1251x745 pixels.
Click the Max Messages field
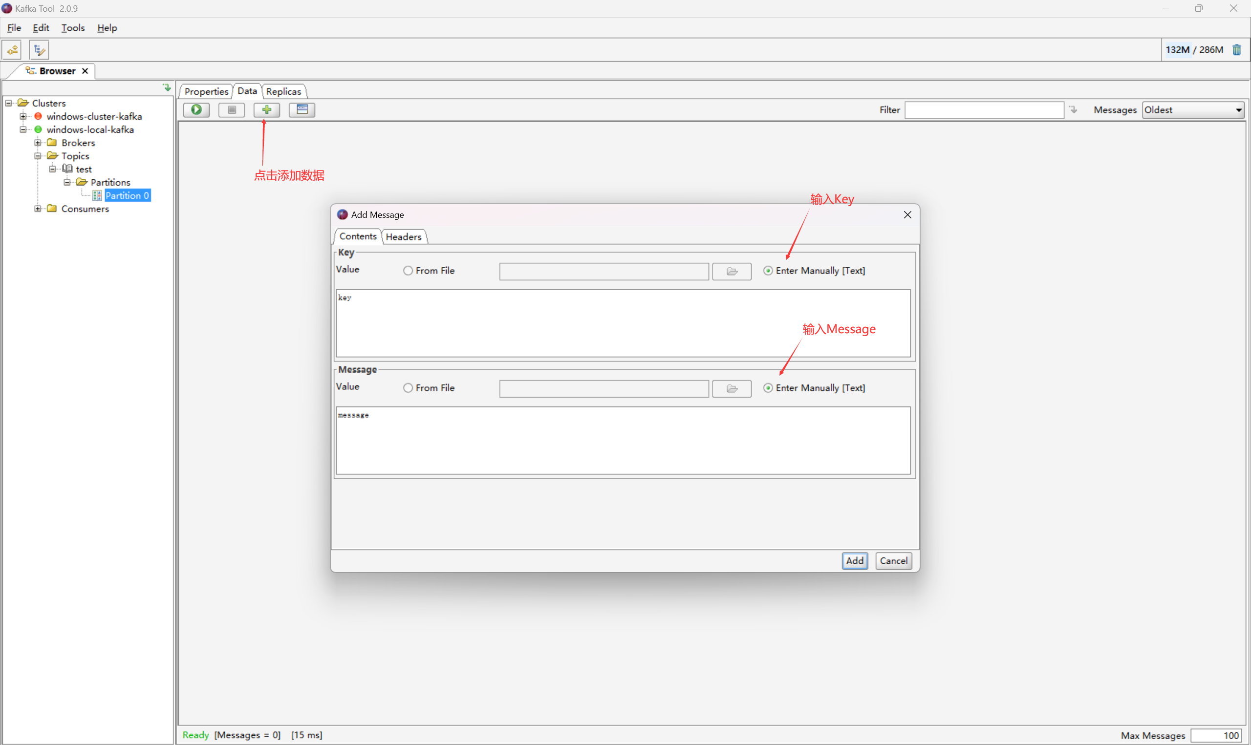[x=1217, y=735]
